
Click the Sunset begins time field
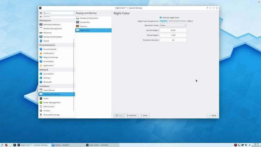tap(173, 35)
